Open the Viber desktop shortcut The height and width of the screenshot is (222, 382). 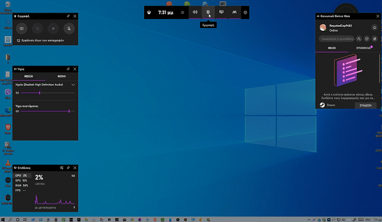[8, 94]
